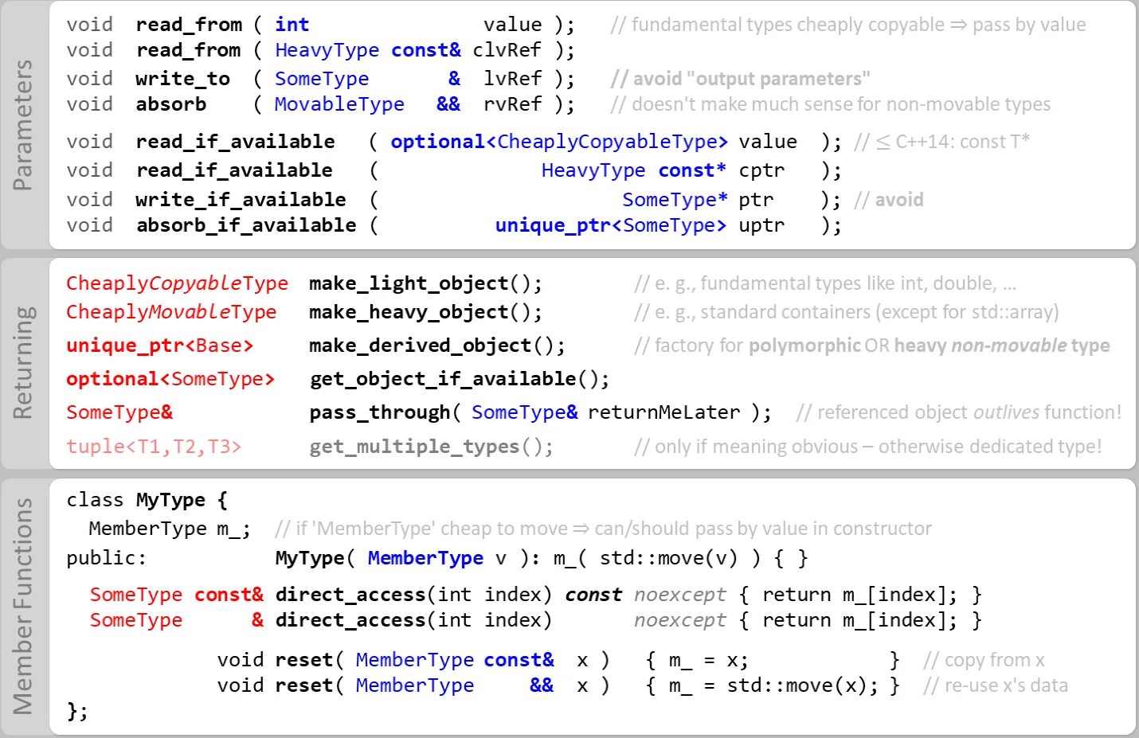Image resolution: width=1139 pixels, height=738 pixels.
Task: Click 'unique_ptr<Base>' return type
Action: pyautogui.click(x=159, y=346)
